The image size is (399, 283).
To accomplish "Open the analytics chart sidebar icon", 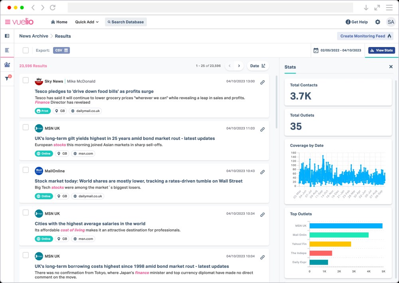I will (x=7, y=65).
